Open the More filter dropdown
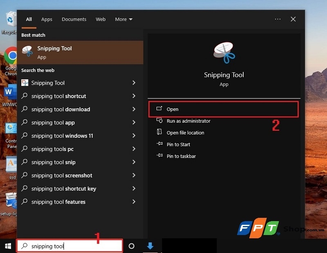327x253 pixels. coord(123,19)
